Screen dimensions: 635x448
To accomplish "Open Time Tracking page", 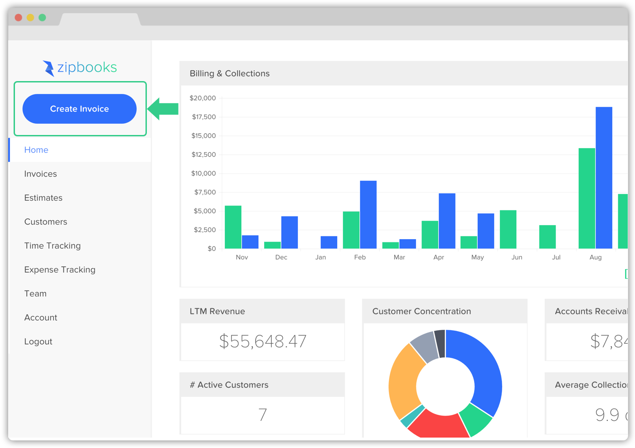I will tap(52, 246).
